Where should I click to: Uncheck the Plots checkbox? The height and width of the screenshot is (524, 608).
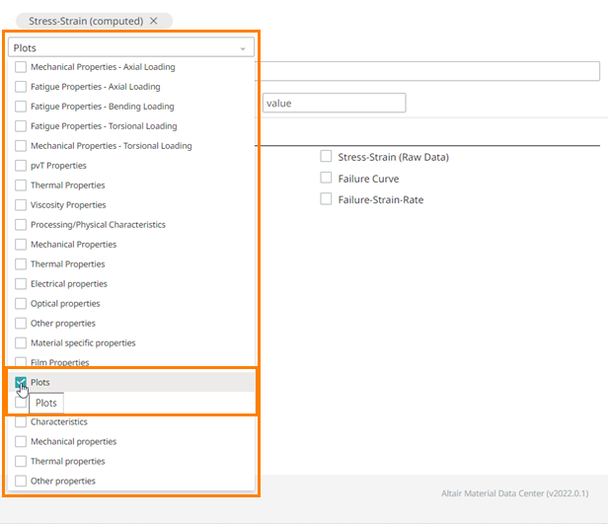(21, 382)
